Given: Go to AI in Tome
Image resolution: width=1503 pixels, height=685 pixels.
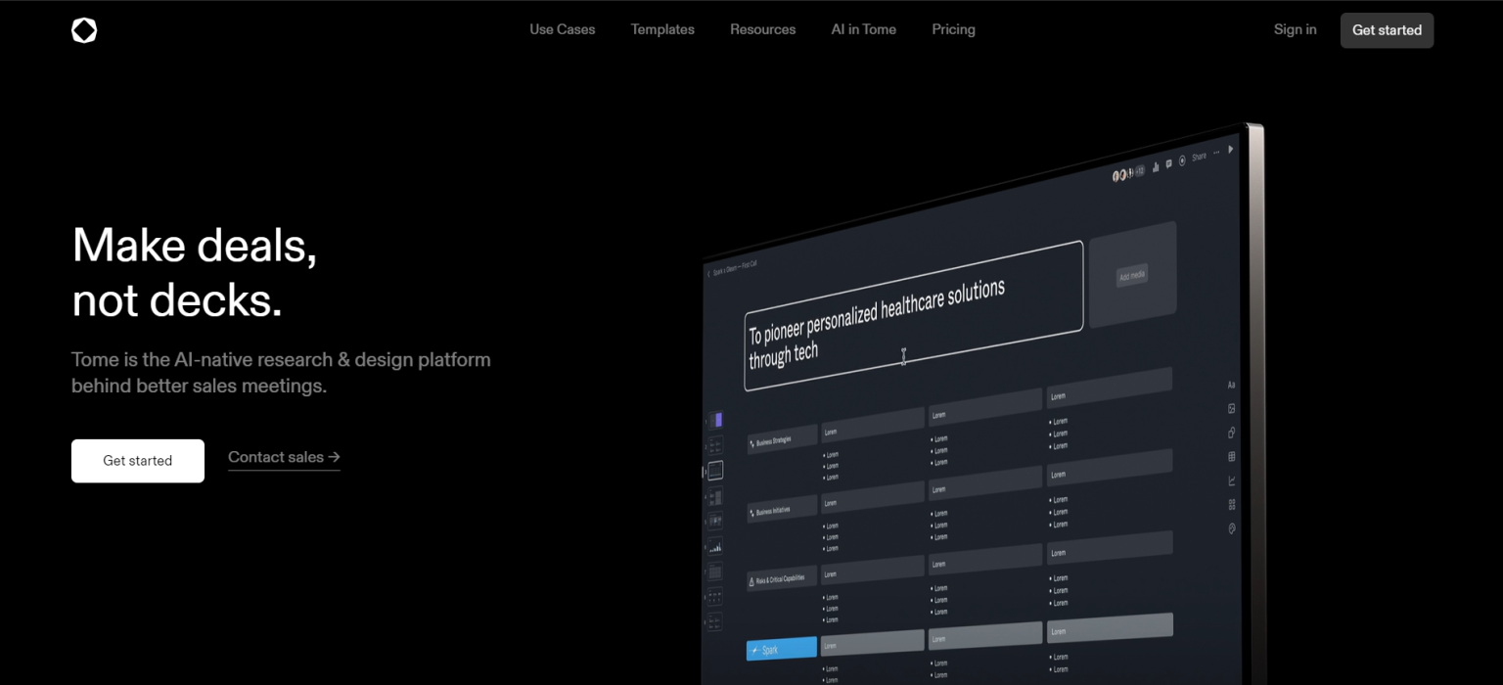Looking at the screenshot, I should click(864, 29).
